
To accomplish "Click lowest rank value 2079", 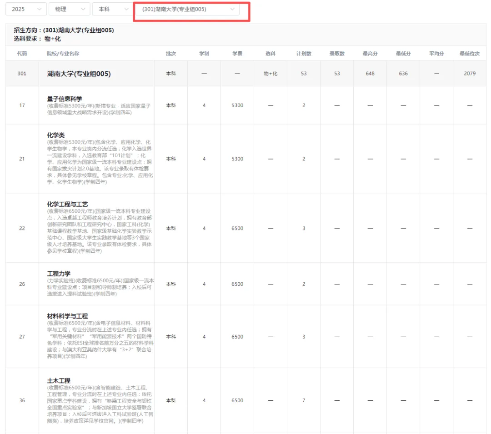I will click(470, 74).
